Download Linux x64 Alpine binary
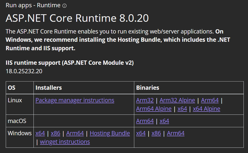The width and height of the screenshot is (248, 153). coord(206,109)
